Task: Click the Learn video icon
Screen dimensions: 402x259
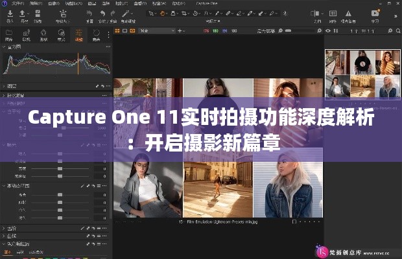Action: [x=375, y=13]
